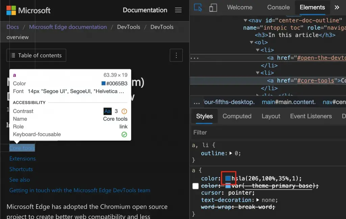Select the Elements tab

(312, 7)
